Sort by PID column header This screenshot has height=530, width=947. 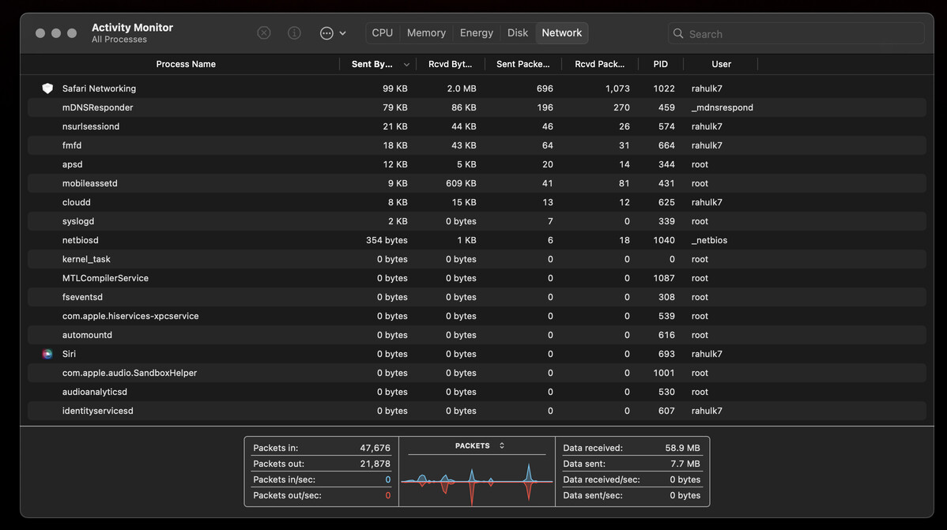tap(661, 64)
